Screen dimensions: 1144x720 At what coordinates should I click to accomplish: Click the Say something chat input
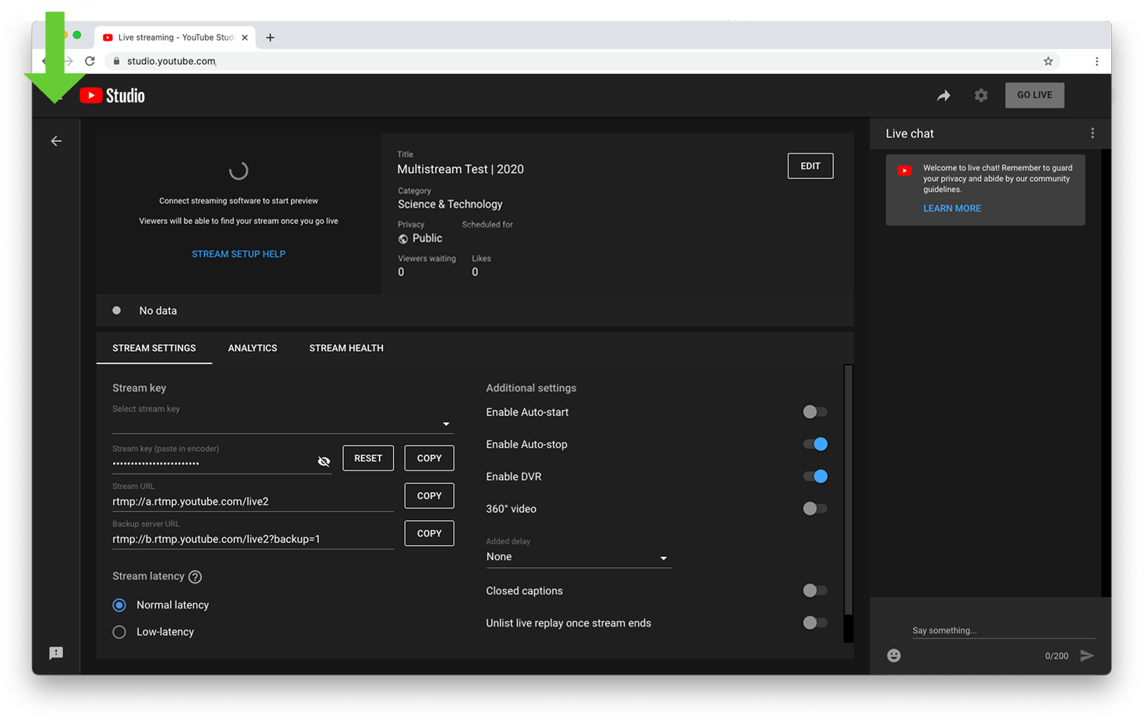pos(1003,630)
